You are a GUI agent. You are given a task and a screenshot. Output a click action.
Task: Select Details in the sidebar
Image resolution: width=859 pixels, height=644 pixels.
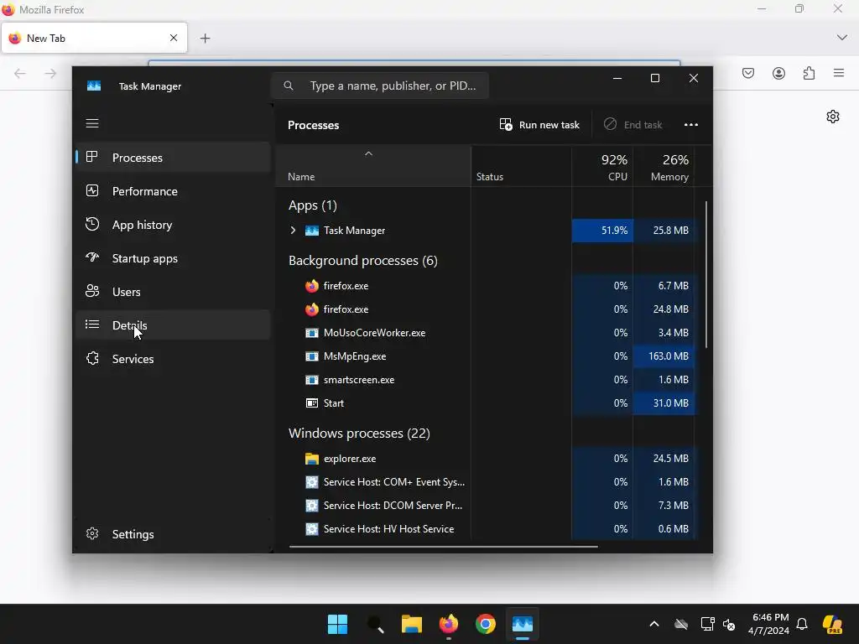pos(173,325)
